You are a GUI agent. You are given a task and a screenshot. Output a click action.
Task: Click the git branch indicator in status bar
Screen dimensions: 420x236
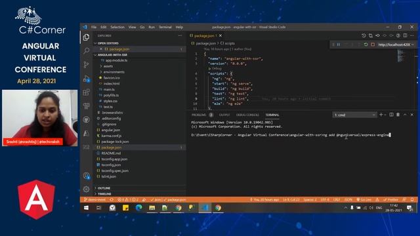94,199
